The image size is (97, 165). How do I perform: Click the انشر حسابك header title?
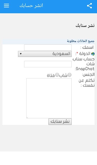[31, 6]
